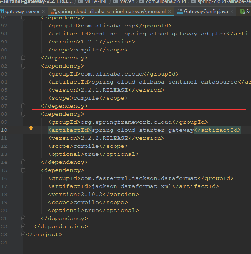
Task: Click artifactId sentinel-spring-cloud-gateway-adapter
Action: click(x=159, y=34)
